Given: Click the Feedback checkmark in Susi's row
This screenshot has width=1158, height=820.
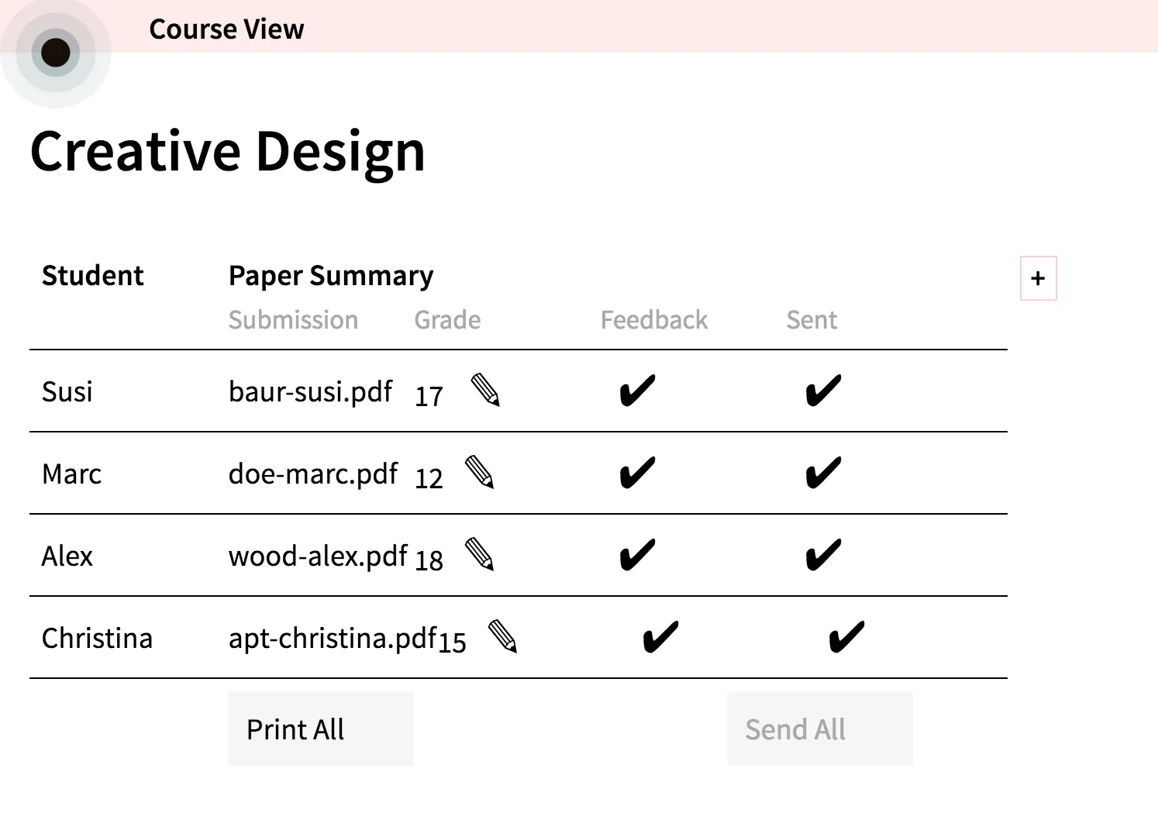Looking at the screenshot, I should coord(637,391).
